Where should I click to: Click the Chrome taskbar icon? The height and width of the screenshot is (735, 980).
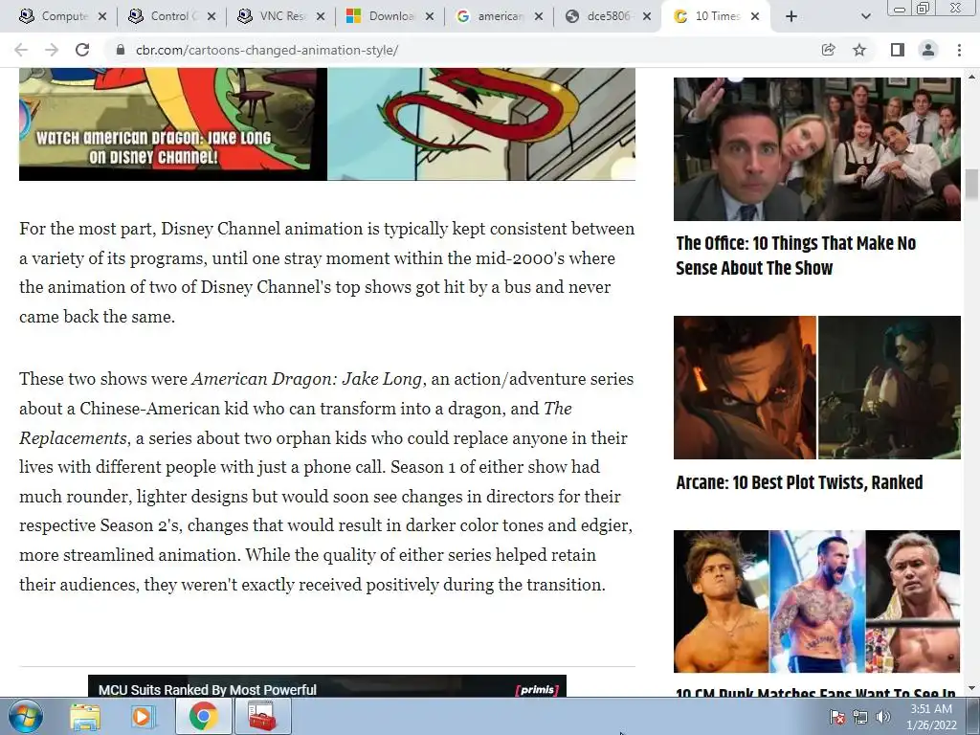point(203,717)
